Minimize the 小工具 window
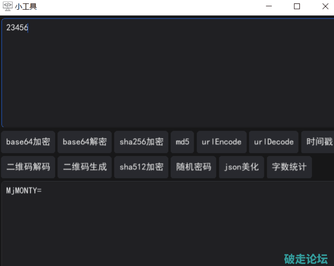 pos(269,6)
